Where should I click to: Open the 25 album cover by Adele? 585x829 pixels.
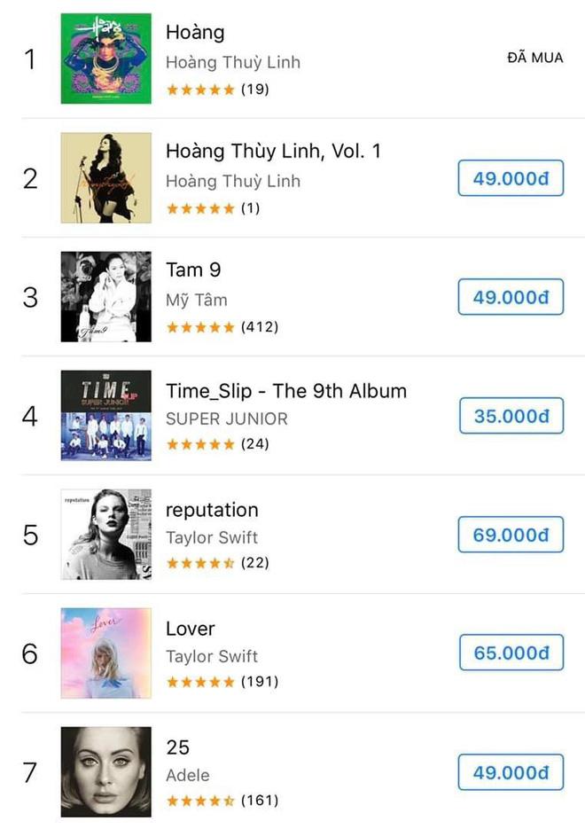click(x=106, y=770)
